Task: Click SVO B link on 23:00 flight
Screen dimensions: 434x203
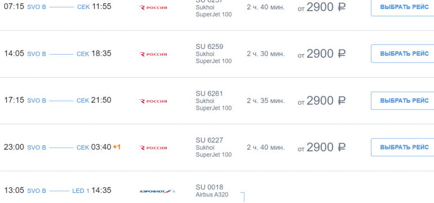Action: [x=37, y=147]
